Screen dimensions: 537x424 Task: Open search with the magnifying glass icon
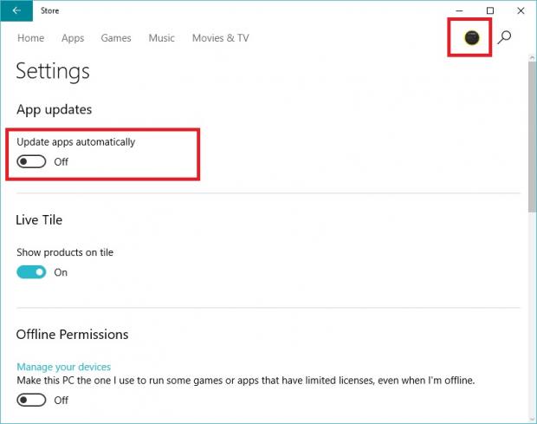coord(504,37)
